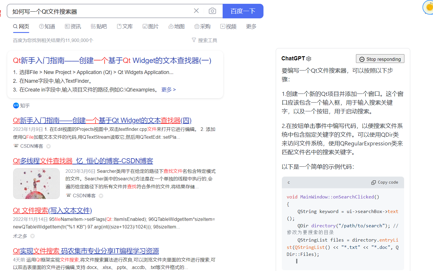Open Qt实现文件搜索 码农集市 result
This screenshot has height=271, width=433.
pos(86,251)
